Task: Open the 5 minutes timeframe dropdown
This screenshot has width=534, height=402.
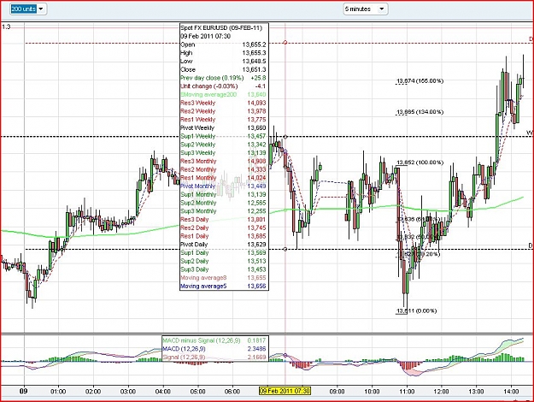Action: 366,9
